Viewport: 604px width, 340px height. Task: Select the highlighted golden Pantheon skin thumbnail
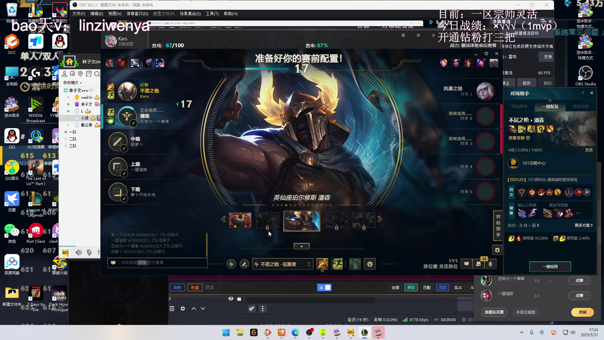pos(302,221)
